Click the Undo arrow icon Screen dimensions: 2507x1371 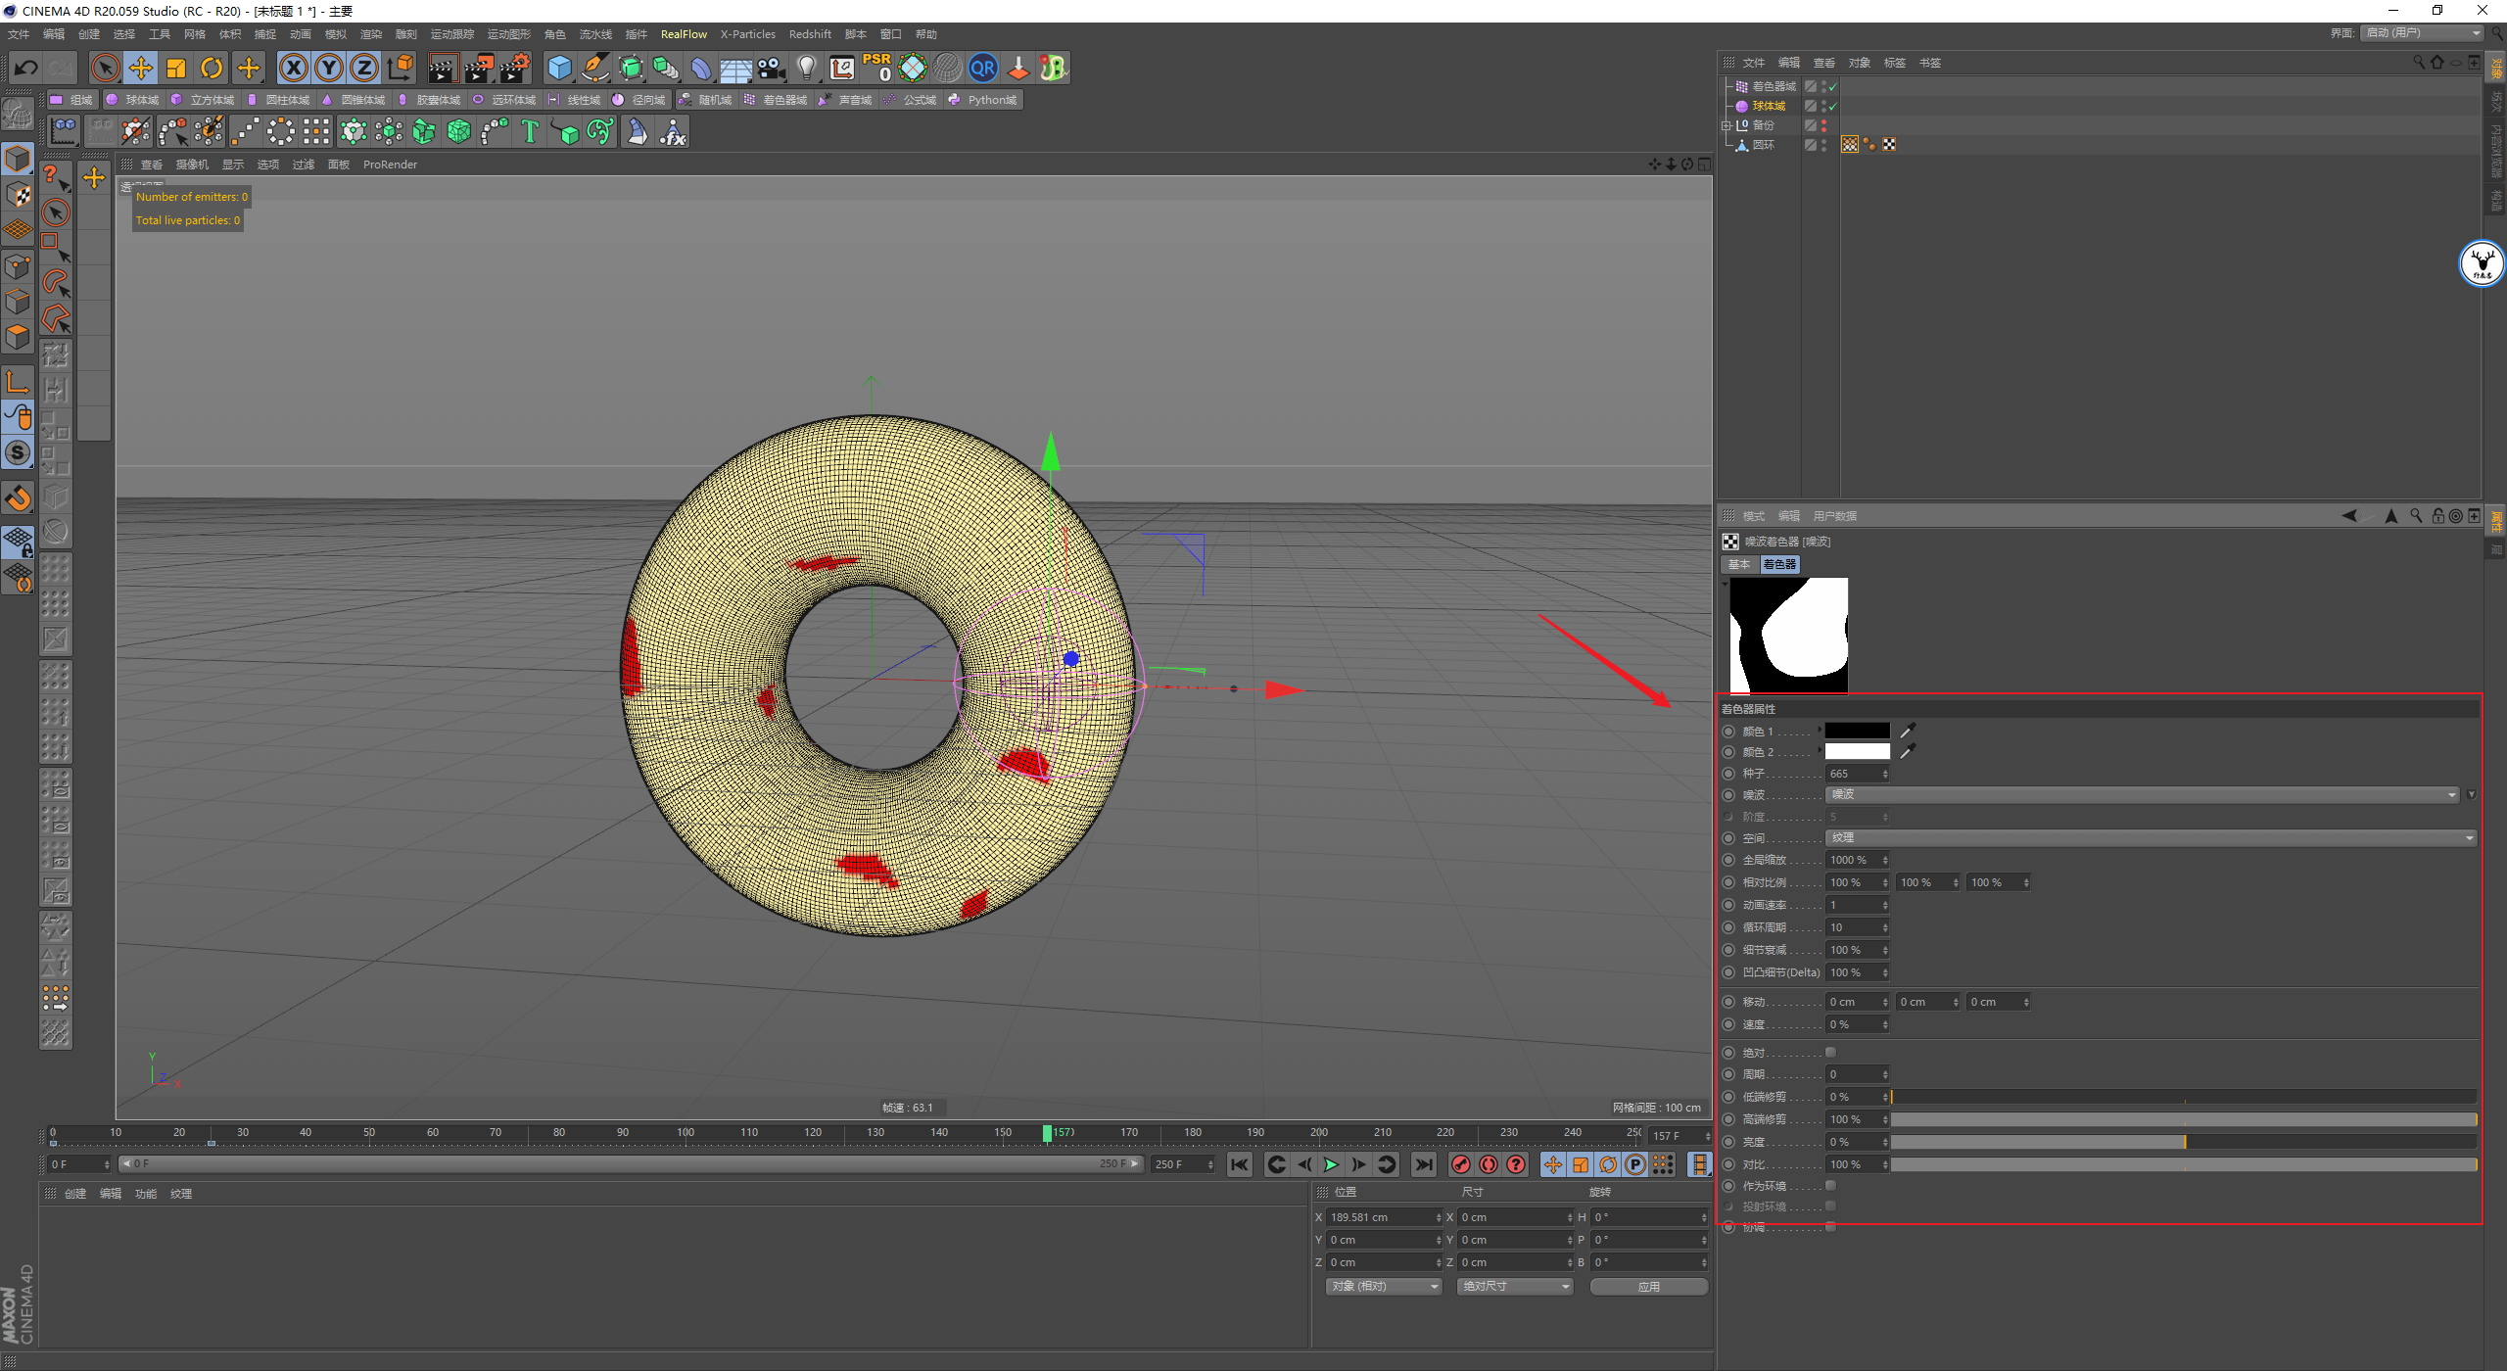click(x=26, y=68)
